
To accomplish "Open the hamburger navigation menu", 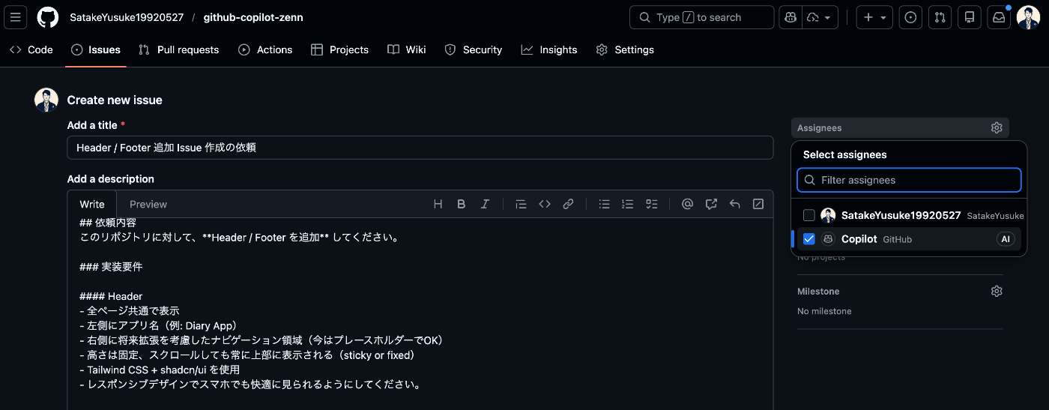I will pyautogui.click(x=16, y=17).
